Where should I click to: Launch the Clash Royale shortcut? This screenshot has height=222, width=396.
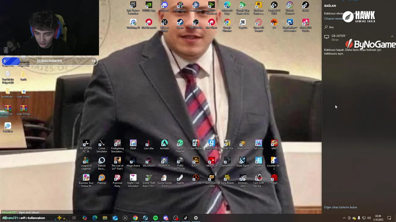click(196, 145)
